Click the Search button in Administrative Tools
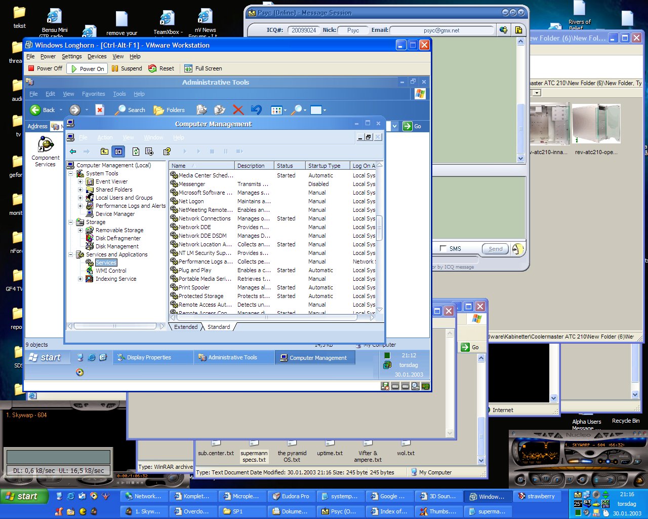Image resolution: width=648 pixels, height=519 pixels. (131, 110)
